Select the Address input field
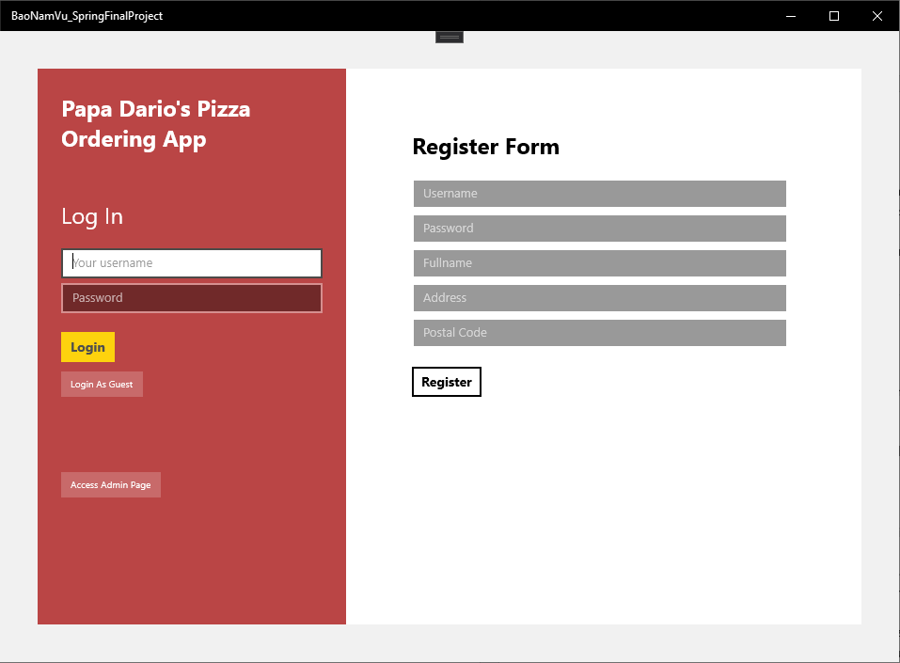This screenshot has height=663, width=900. point(600,298)
